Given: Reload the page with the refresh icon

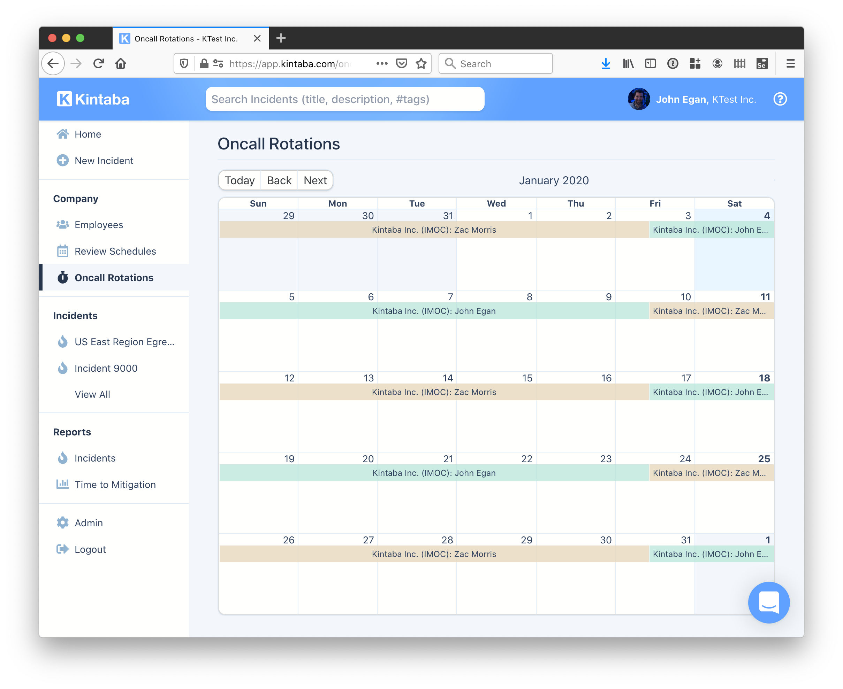Looking at the screenshot, I should click(99, 63).
